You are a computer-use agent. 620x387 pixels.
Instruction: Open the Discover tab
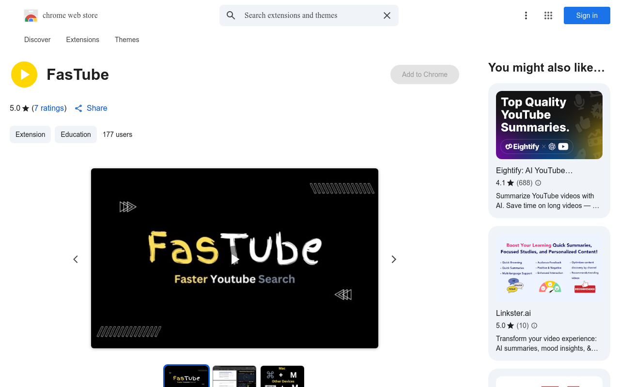pyautogui.click(x=37, y=40)
